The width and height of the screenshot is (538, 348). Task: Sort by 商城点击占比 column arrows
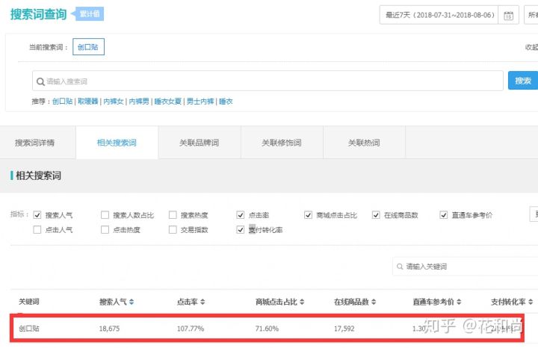[303, 302]
